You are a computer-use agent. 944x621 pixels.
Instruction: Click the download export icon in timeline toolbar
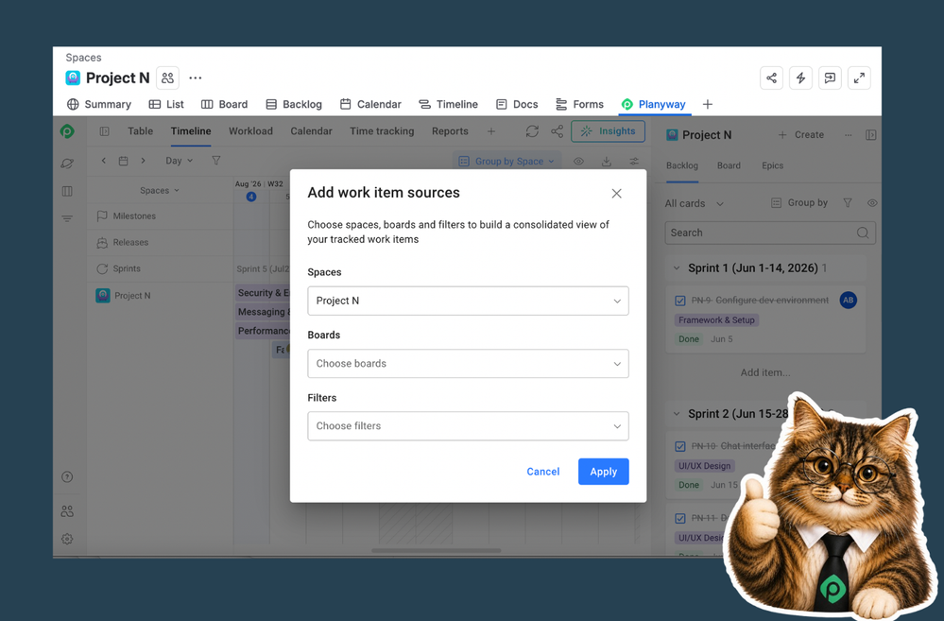[x=607, y=162]
